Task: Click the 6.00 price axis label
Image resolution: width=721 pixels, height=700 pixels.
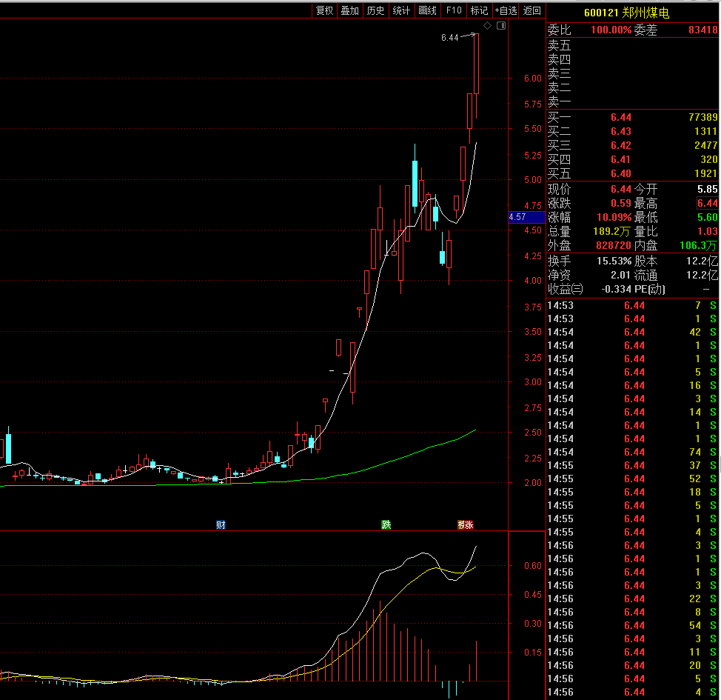Action: coord(533,79)
